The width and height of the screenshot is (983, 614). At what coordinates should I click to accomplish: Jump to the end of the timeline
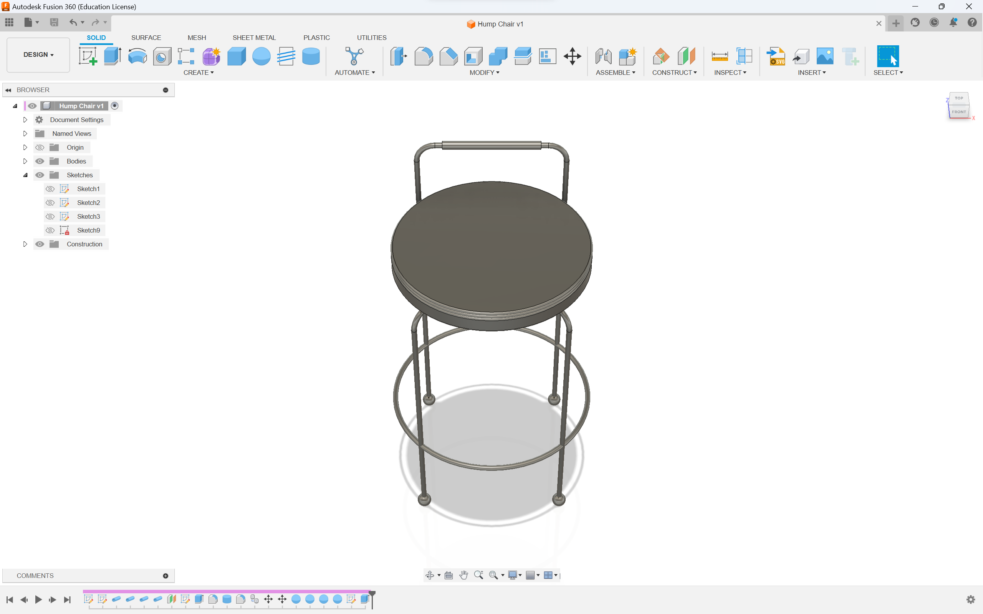click(68, 599)
